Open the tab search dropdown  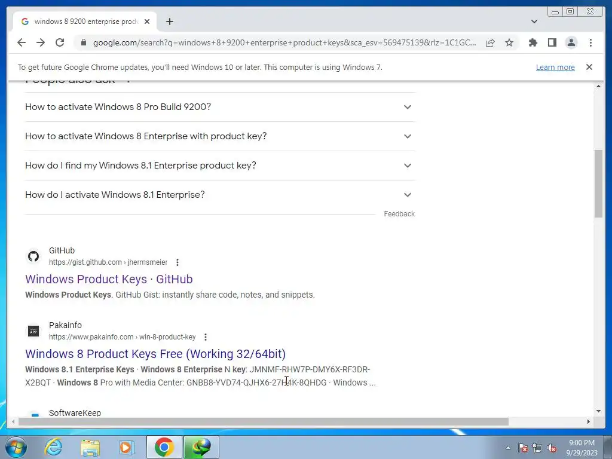[534, 22]
